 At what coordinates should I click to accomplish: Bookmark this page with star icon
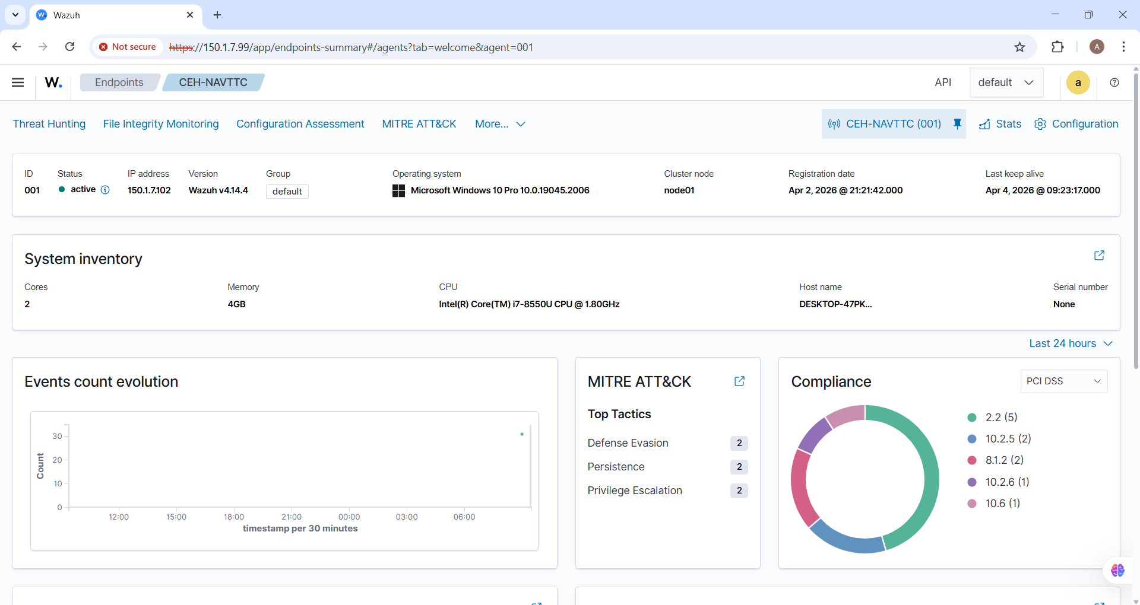(1019, 47)
